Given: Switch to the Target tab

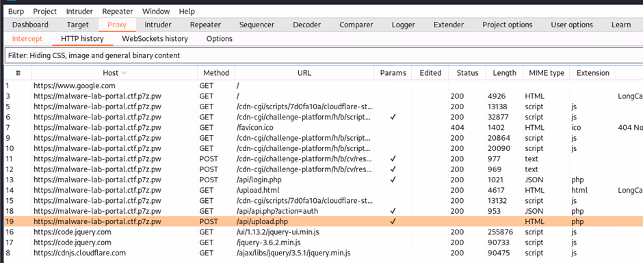Looking at the screenshot, I should [77, 25].
